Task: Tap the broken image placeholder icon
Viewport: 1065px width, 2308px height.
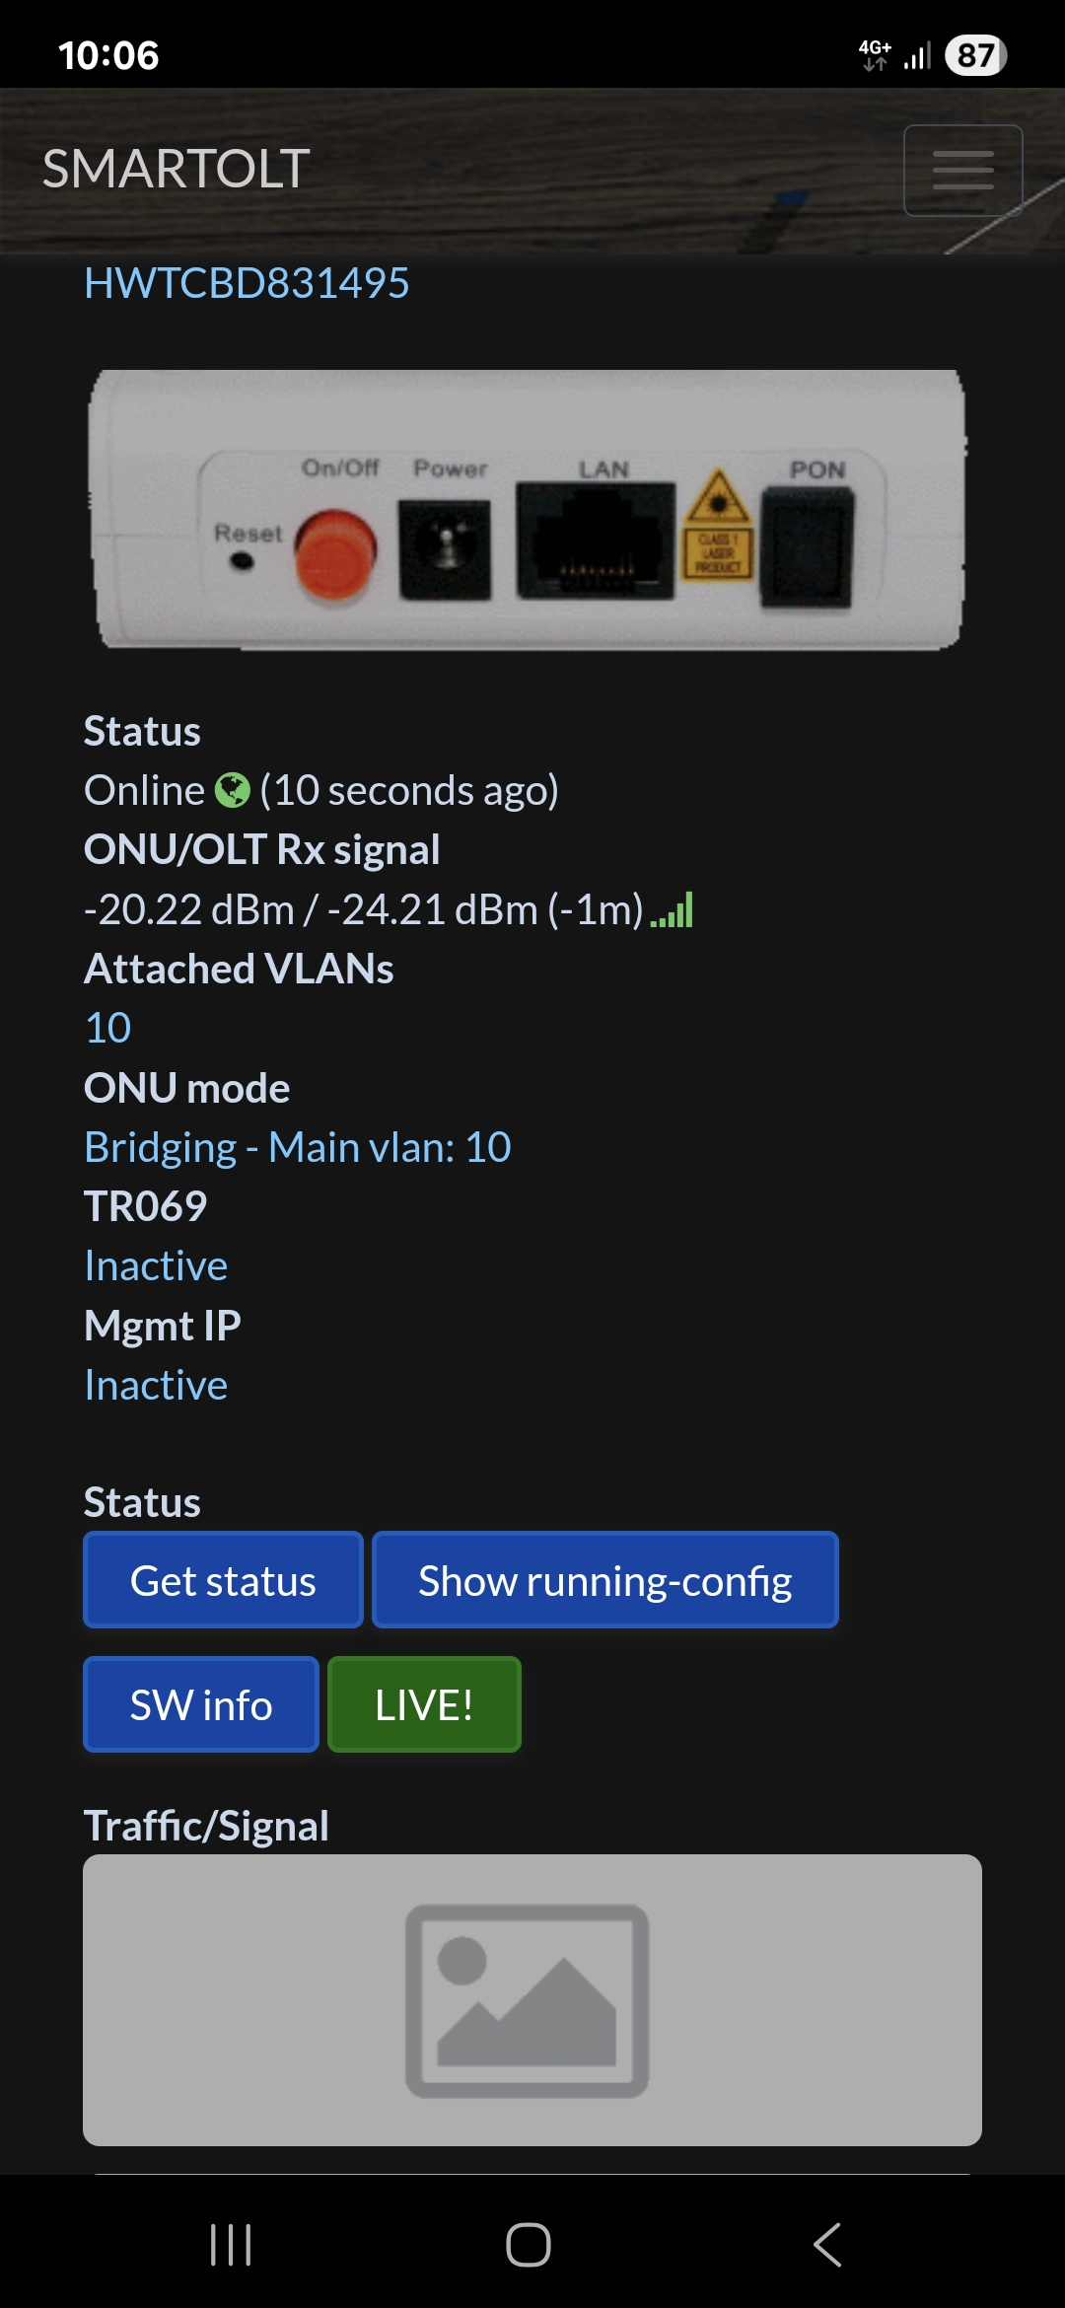Action: tap(527, 2000)
